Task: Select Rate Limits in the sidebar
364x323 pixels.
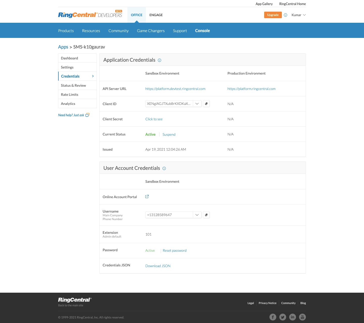Action: coord(77,95)
